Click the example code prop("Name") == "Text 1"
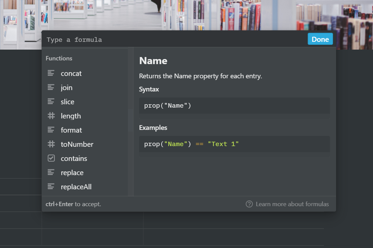Viewport: 373px width, 248px height. (234, 144)
